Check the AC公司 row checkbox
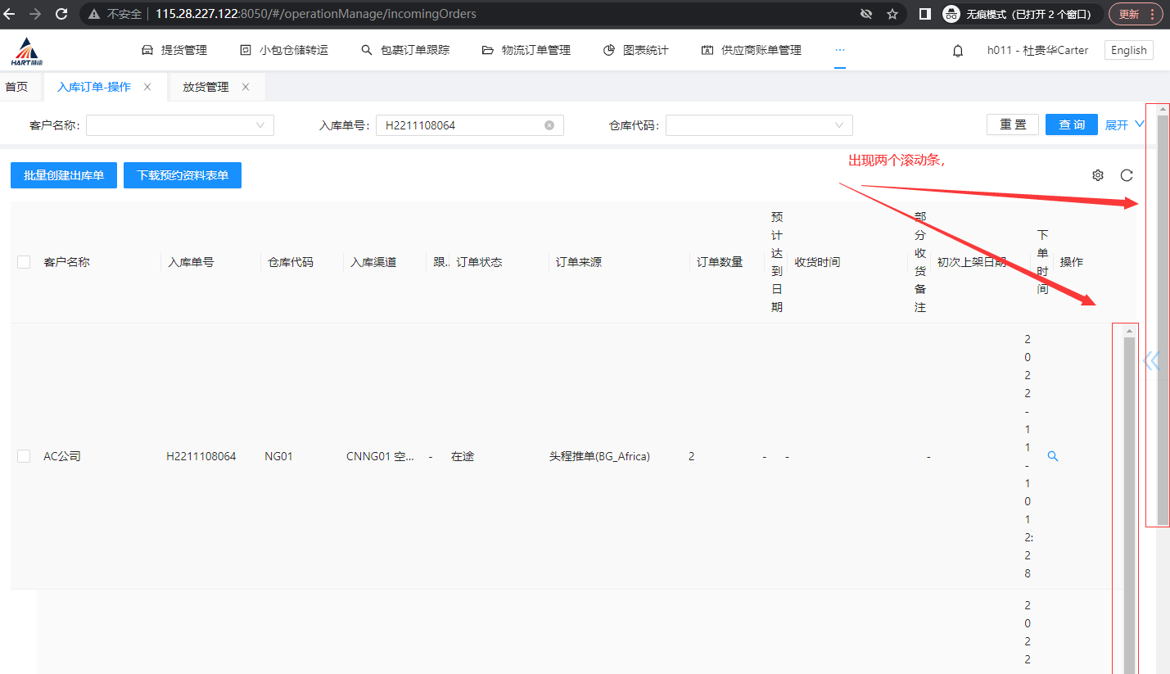1170x674 pixels. coord(24,456)
